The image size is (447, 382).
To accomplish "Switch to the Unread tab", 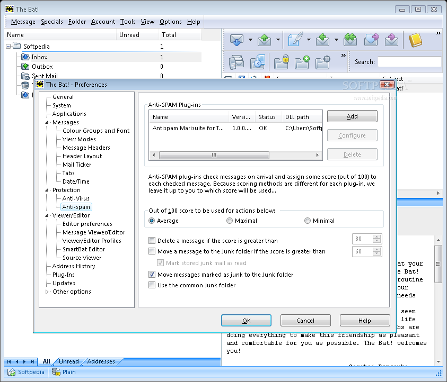I will (69, 361).
